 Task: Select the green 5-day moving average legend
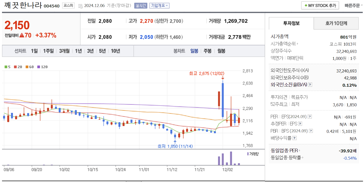tap(6, 67)
